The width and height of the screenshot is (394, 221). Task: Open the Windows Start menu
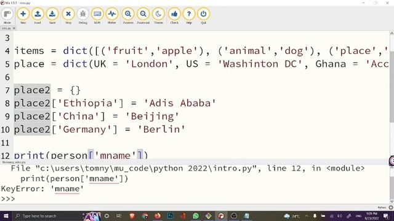tap(6, 215)
